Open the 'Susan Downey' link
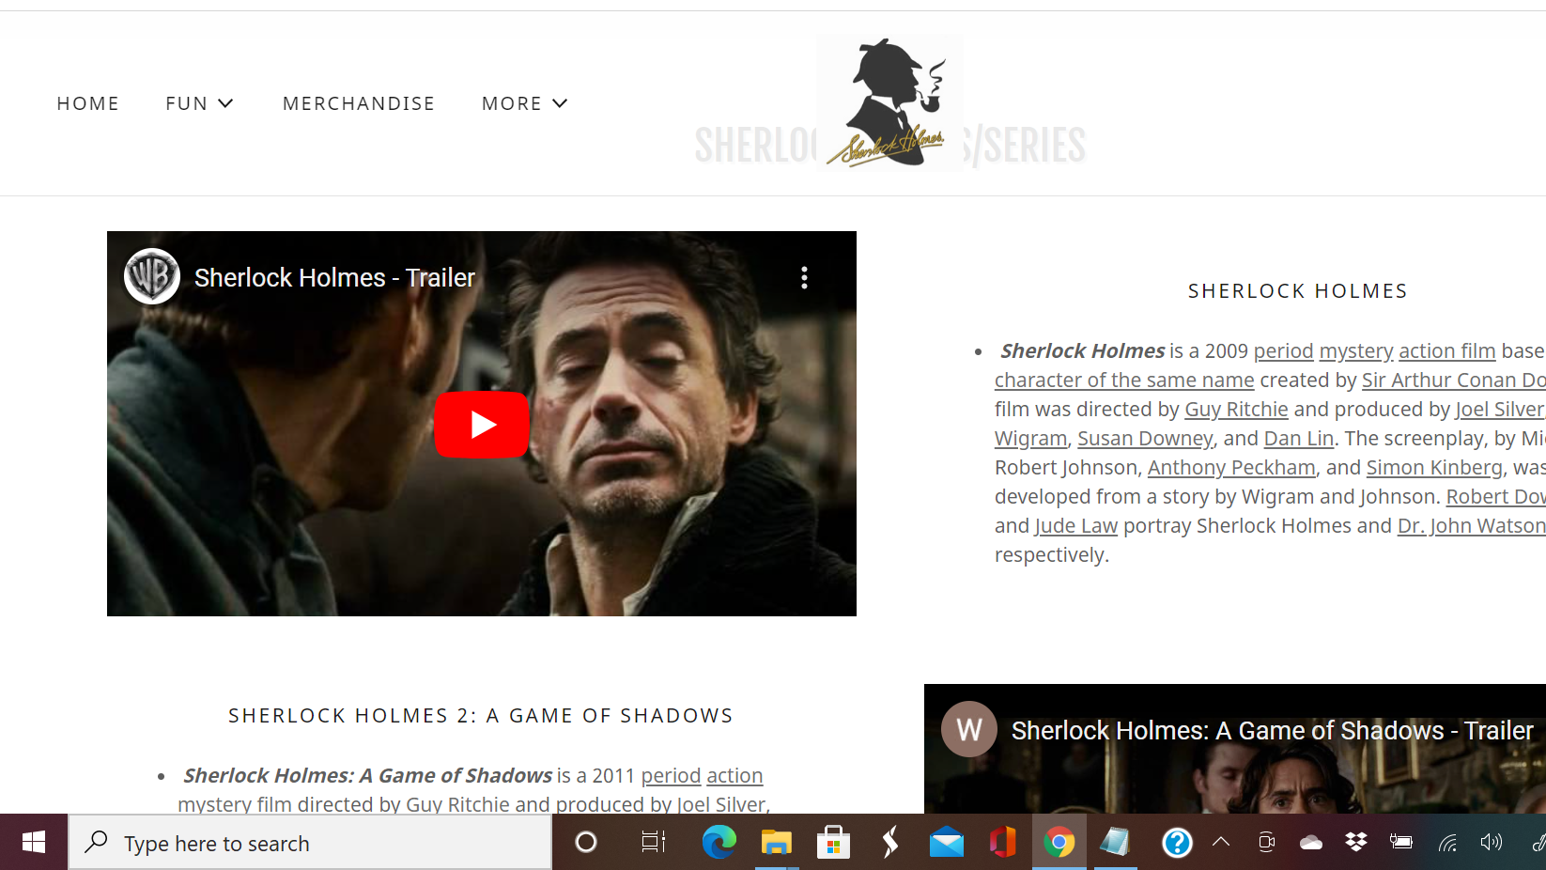Viewport: 1546px width, 870px height. pyautogui.click(x=1145, y=438)
